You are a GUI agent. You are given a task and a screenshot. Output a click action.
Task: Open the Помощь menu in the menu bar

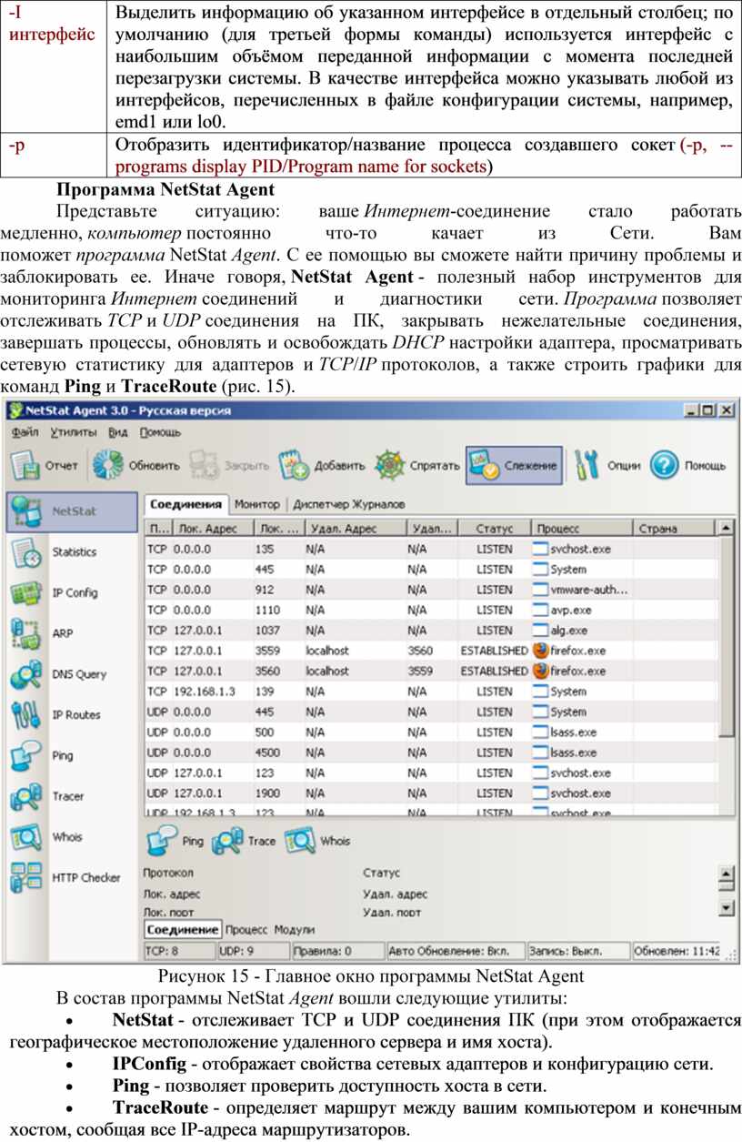click(x=160, y=432)
